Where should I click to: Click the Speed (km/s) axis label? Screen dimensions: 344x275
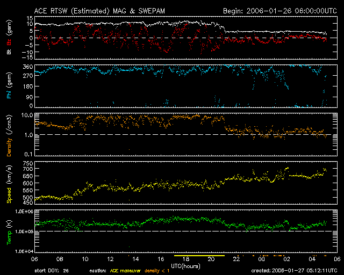click(9, 183)
